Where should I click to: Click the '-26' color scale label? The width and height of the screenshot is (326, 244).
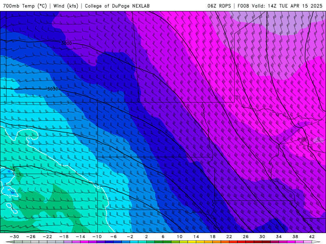(x=31, y=237)
